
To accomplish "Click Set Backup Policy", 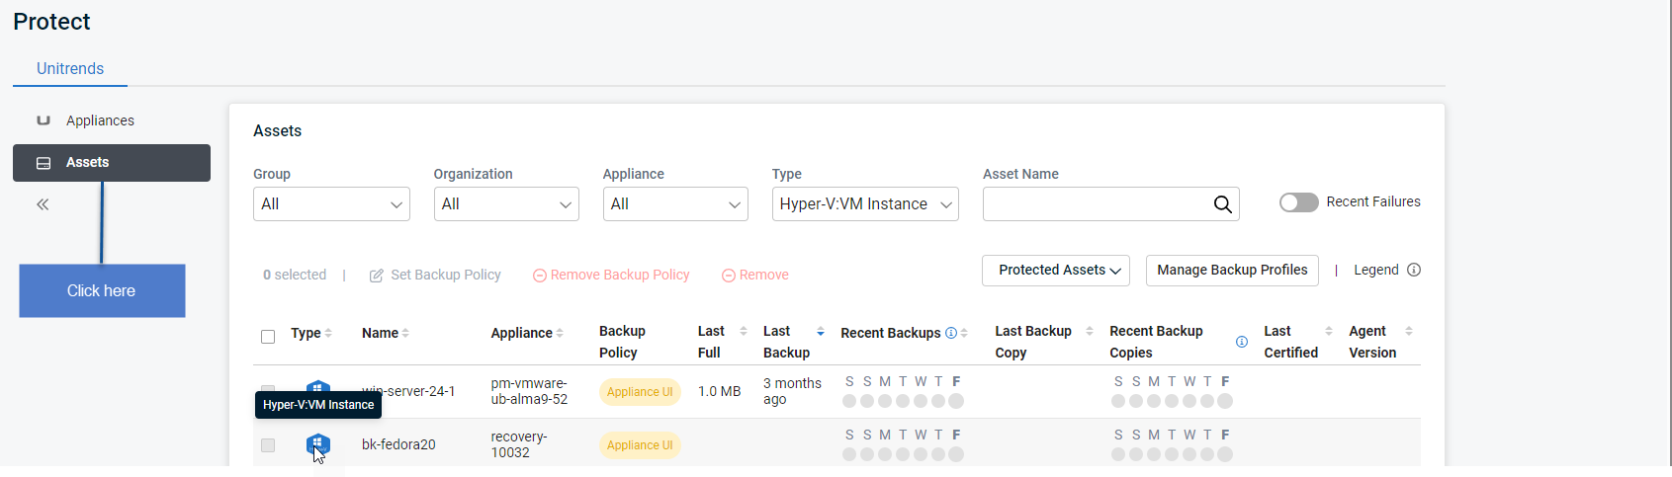I will pyautogui.click(x=435, y=276).
